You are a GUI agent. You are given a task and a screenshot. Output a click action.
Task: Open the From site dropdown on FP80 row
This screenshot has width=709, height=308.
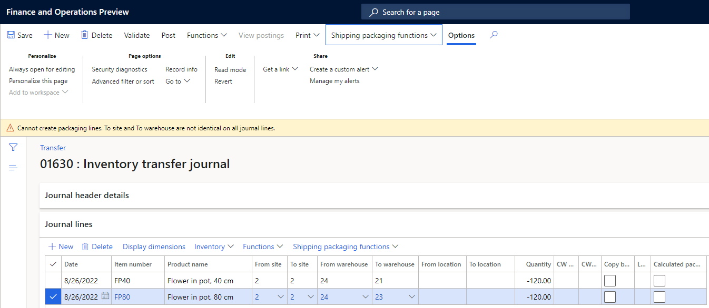tap(280, 297)
